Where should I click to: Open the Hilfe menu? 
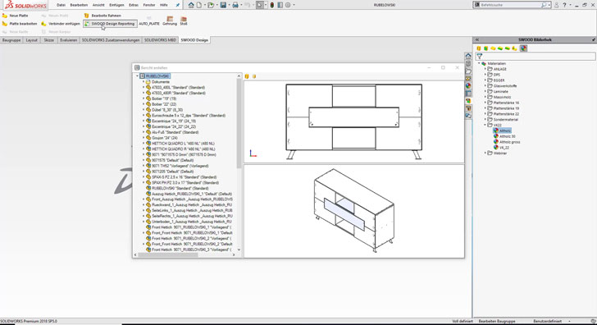pyautogui.click(x=164, y=5)
